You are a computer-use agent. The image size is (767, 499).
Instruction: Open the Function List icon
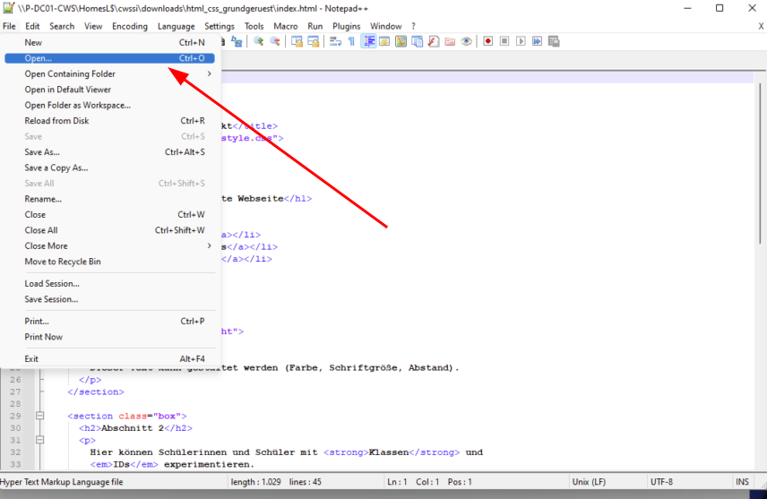click(x=434, y=41)
